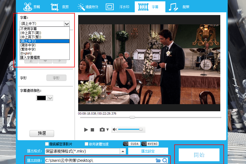Click the export directory path field
246x164 pixels.
pyautogui.click(x=100, y=160)
